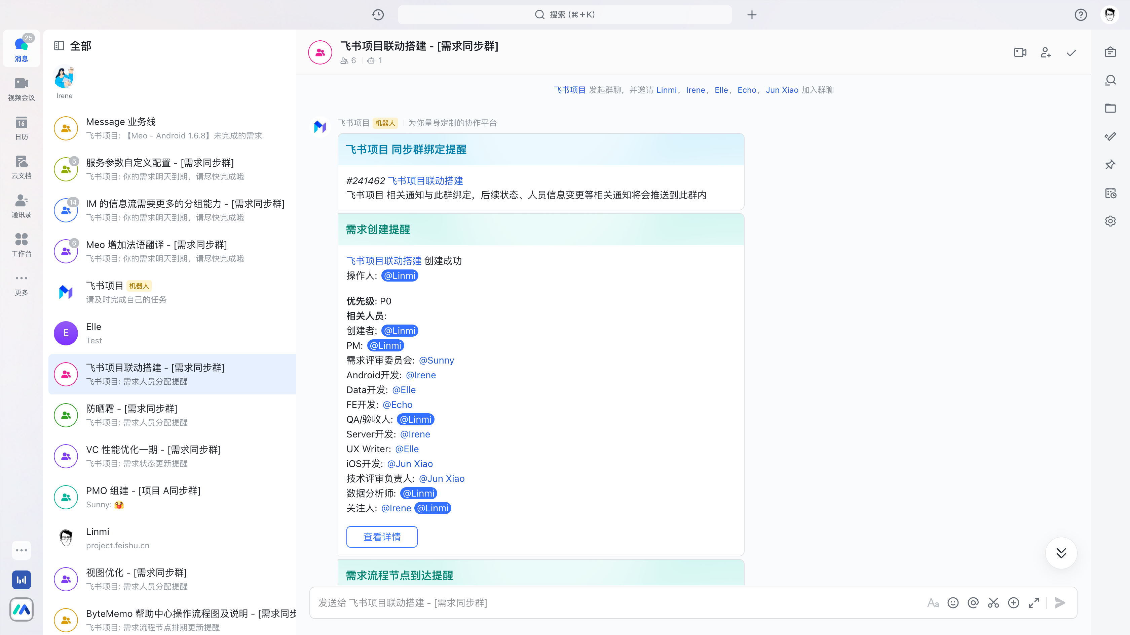Open the emoji picker
1130x635 pixels.
(x=953, y=603)
